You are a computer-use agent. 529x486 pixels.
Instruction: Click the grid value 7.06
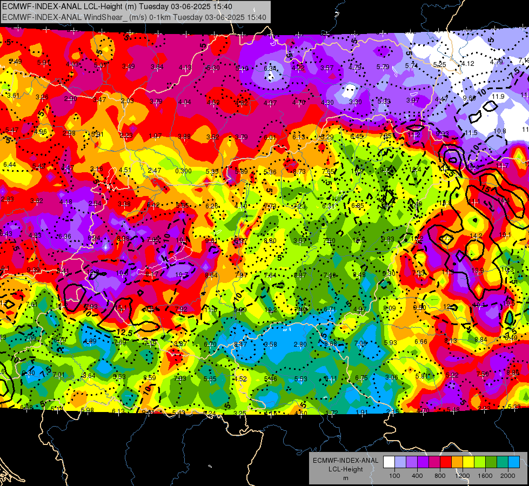(360, 343)
